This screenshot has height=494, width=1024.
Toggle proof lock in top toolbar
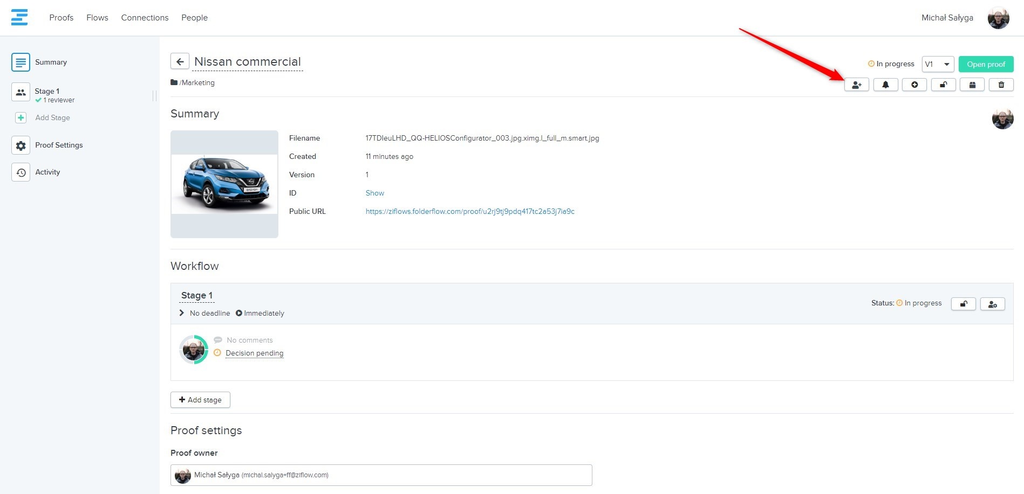coord(943,85)
